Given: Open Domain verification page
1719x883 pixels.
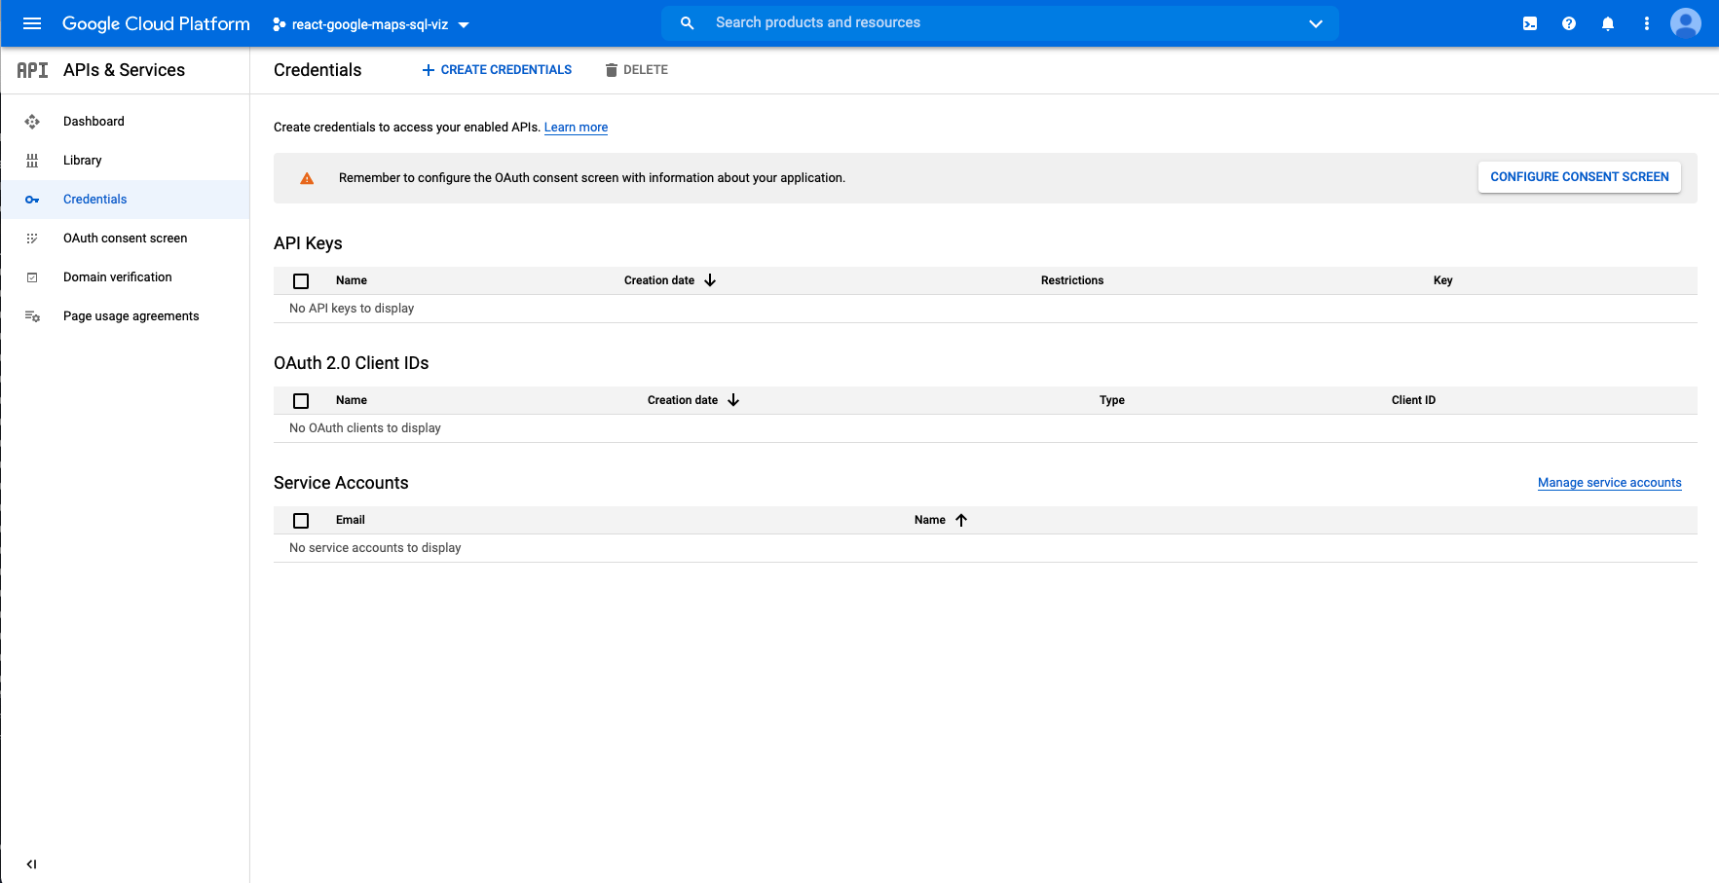Looking at the screenshot, I should click(x=117, y=277).
